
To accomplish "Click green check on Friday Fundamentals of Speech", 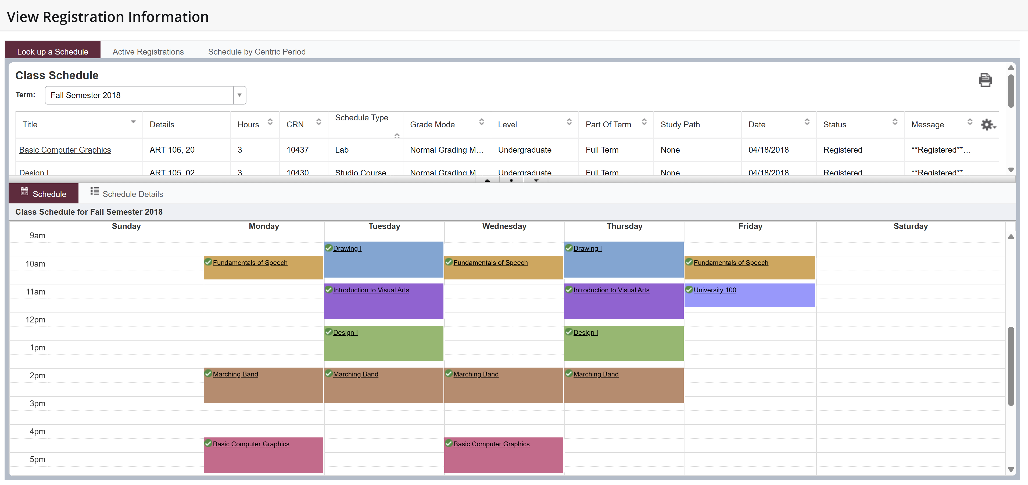I will (x=689, y=262).
